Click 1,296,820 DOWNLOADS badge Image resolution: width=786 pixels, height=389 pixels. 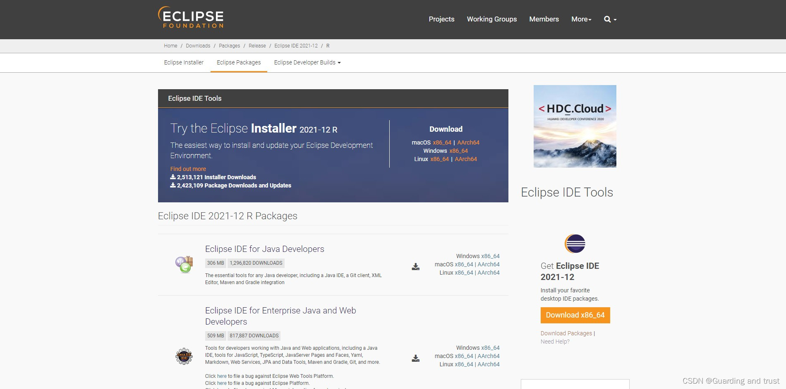256,263
